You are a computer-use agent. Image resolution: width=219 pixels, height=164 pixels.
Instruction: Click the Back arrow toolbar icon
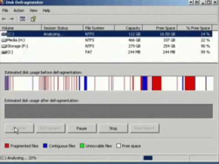click(x=4, y=19)
